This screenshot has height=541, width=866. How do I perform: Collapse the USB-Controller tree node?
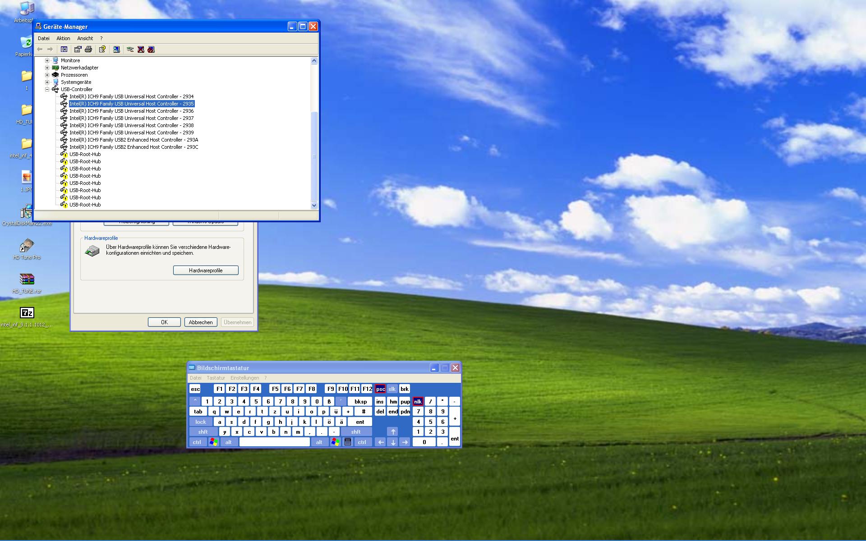tap(47, 89)
